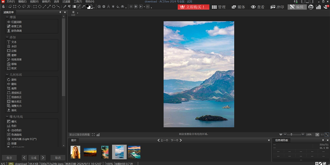Toggle 显示已保存的图像 button

(79, 134)
